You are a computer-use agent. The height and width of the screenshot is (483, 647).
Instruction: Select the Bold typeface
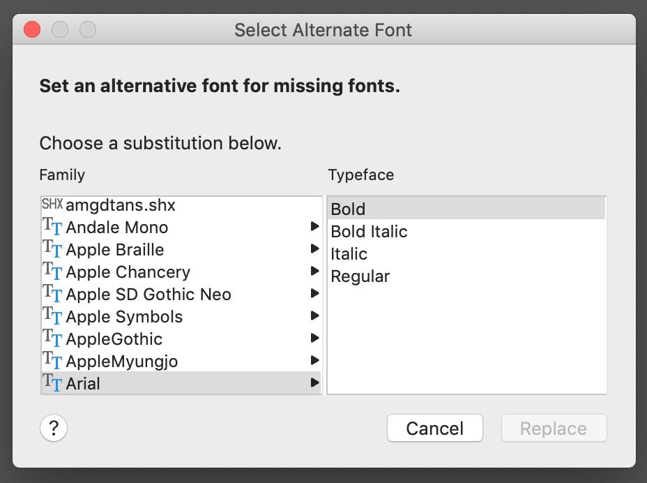coord(349,209)
